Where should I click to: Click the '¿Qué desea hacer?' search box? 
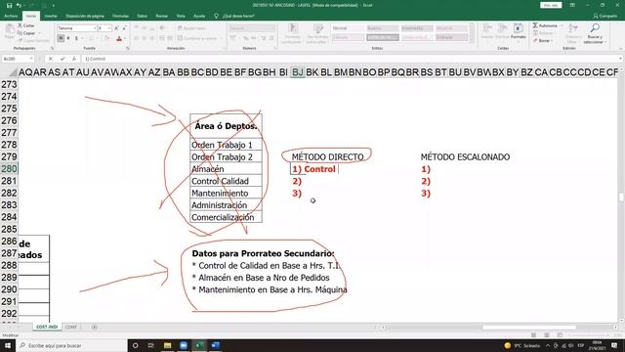click(x=238, y=16)
